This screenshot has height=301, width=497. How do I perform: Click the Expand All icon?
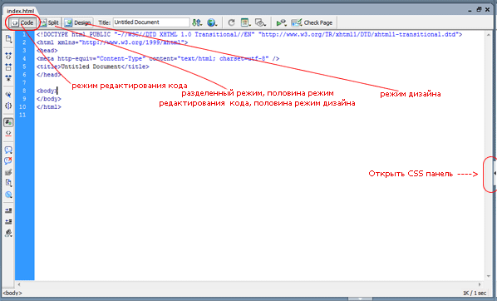[8, 77]
